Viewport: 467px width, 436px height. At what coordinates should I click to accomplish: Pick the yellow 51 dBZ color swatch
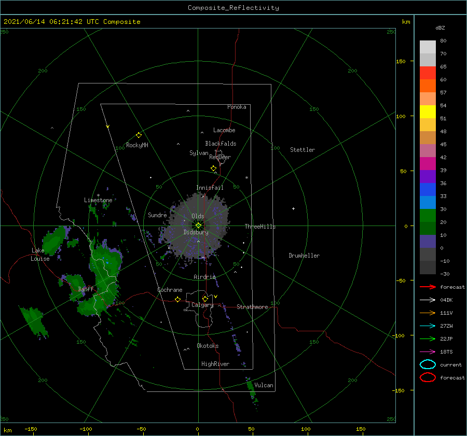tap(428, 111)
